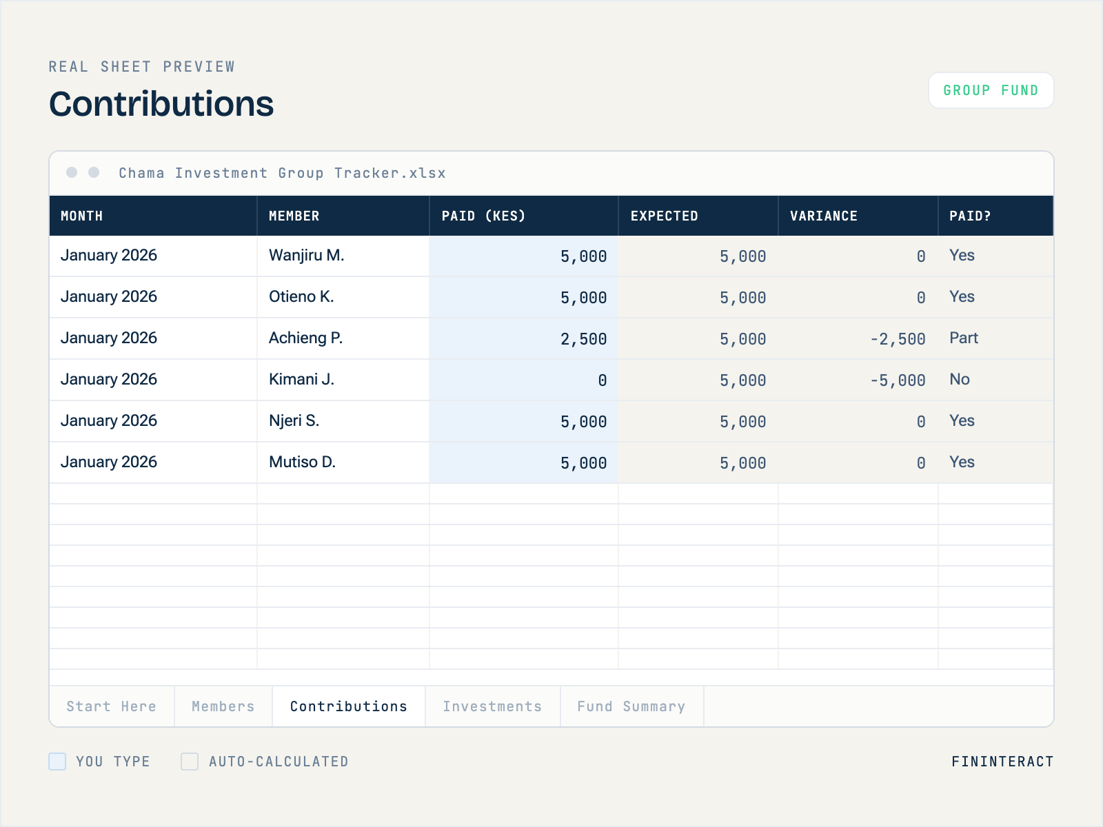The width and height of the screenshot is (1103, 827).
Task: Open the Investments sheet tab
Action: click(493, 706)
